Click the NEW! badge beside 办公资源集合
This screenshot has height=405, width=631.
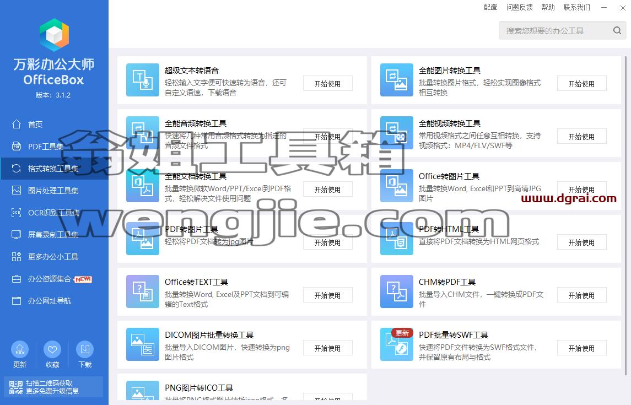(x=83, y=279)
